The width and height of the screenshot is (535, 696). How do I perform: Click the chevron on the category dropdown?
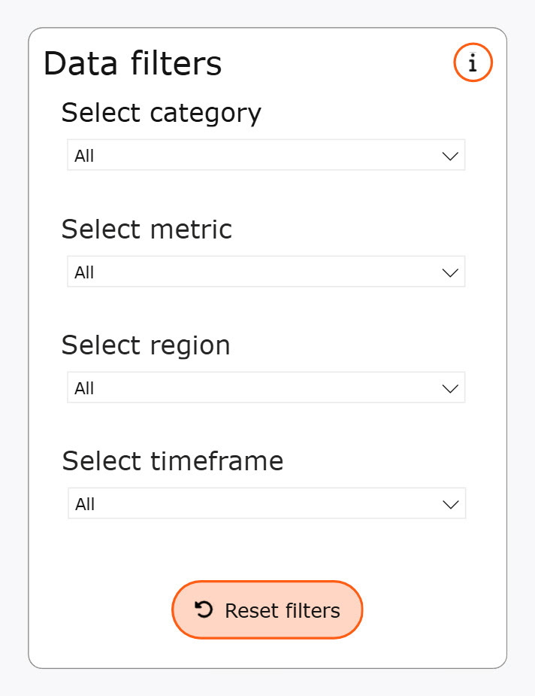[x=449, y=156]
